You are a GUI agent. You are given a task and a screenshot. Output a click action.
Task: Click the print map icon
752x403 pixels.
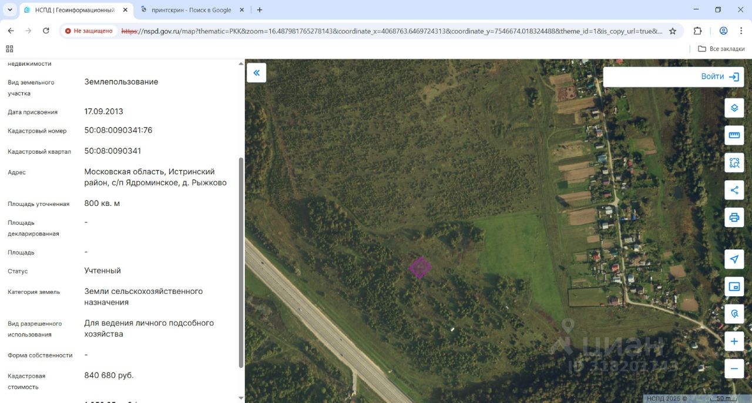pyautogui.click(x=734, y=218)
